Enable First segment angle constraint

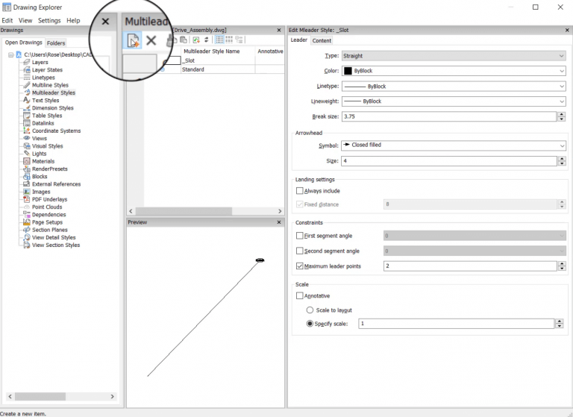click(x=300, y=236)
